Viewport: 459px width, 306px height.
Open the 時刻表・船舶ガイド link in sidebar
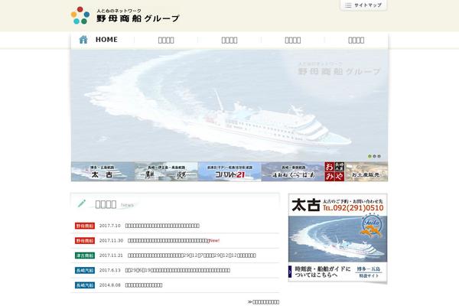coord(323,272)
